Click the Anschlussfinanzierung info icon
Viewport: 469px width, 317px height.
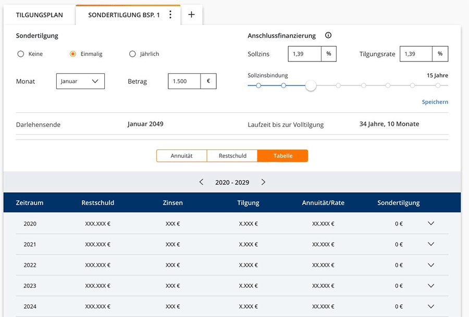click(x=328, y=35)
